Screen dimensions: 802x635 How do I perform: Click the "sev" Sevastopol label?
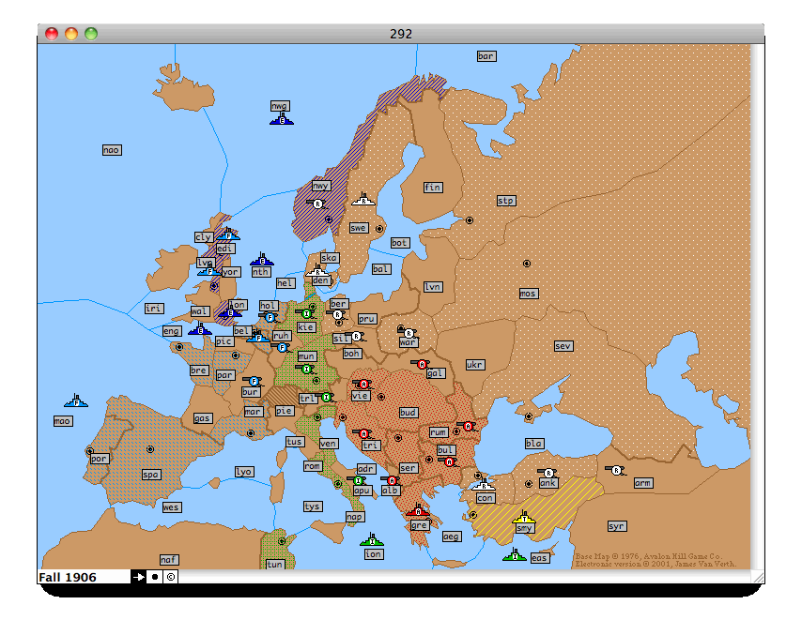click(563, 346)
